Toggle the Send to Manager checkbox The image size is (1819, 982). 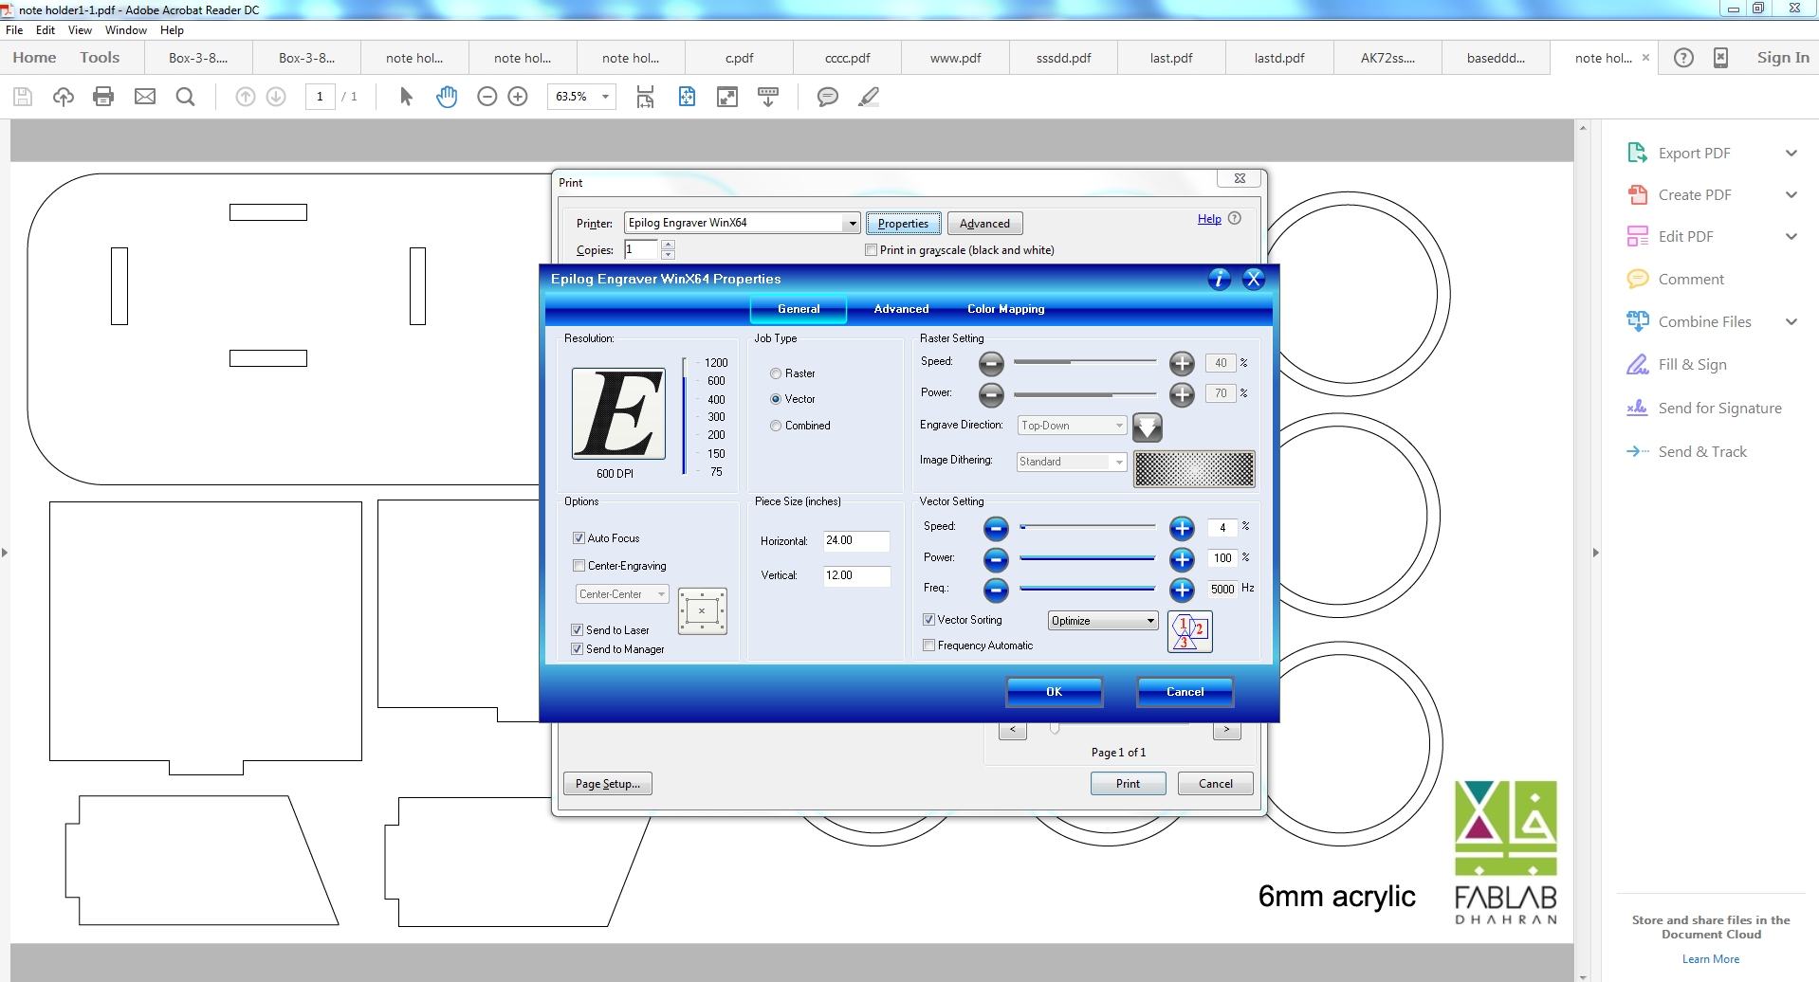[x=577, y=649]
